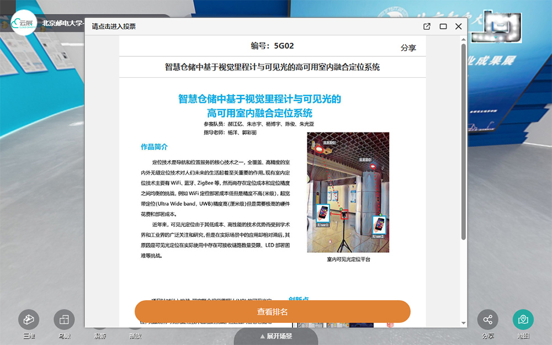Click the poster title 智慧仓储 heading text

coord(259,106)
